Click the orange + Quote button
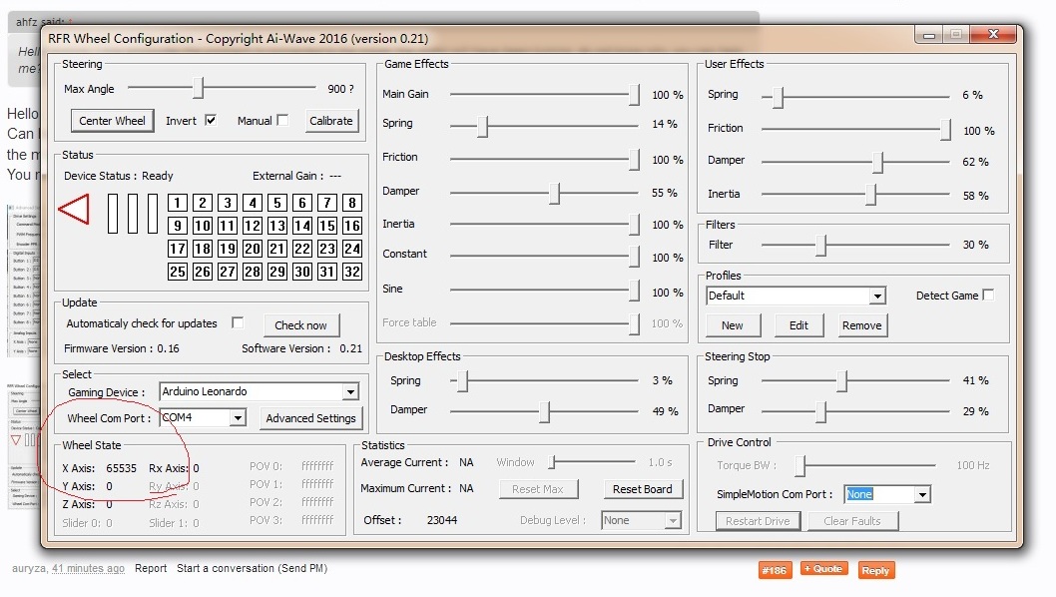The height and width of the screenshot is (597, 1056). 824,569
